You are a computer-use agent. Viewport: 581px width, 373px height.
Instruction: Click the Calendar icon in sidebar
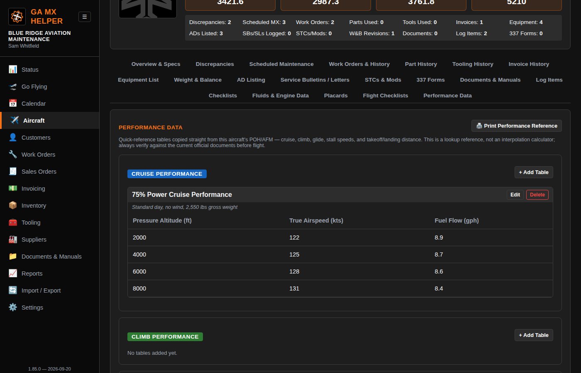(13, 103)
